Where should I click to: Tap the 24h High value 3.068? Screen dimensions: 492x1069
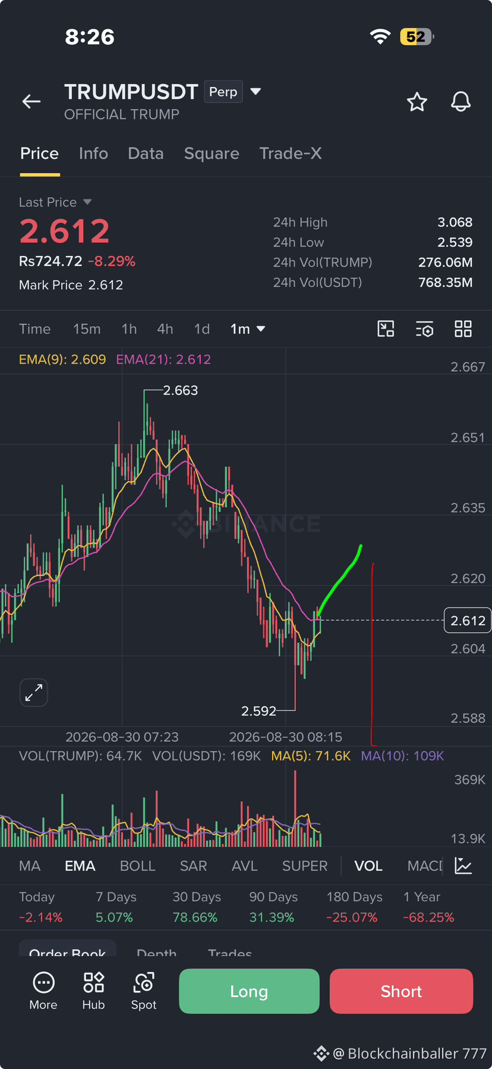[x=455, y=222]
